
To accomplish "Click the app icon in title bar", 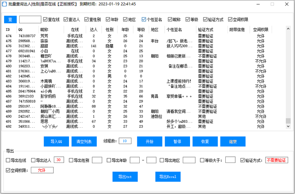I will (x=4, y=4).
